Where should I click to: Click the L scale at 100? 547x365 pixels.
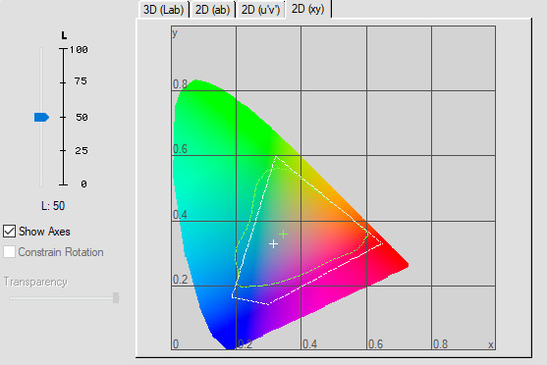point(79,49)
